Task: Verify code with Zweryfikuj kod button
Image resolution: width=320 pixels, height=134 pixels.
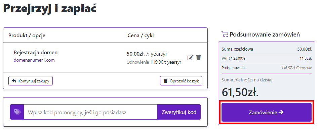Action: (x=179, y=112)
